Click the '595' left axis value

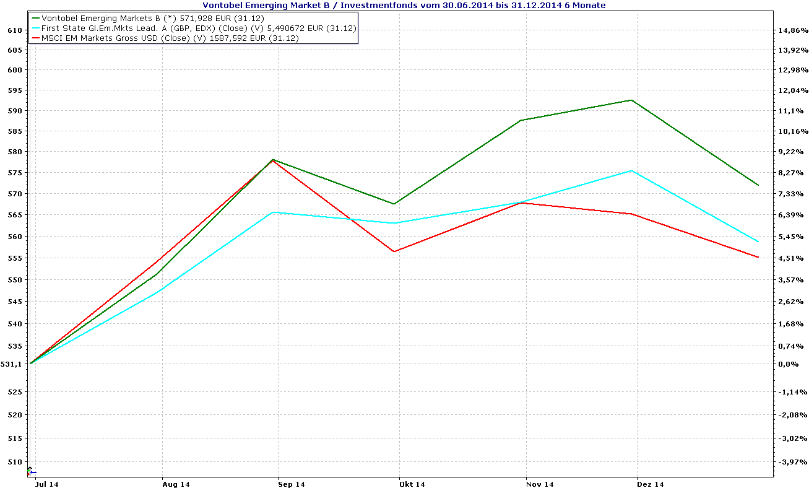coord(15,90)
